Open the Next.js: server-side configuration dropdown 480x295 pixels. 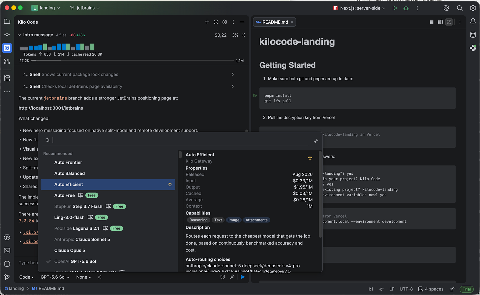pos(359,8)
